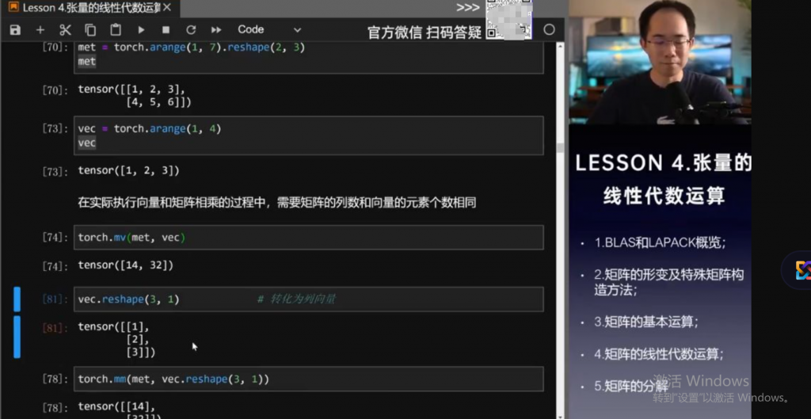Viewport: 811px width, 419px height.
Task: Click the markdown text about 向量和矩阵相乘
Action: coord(276,203)
